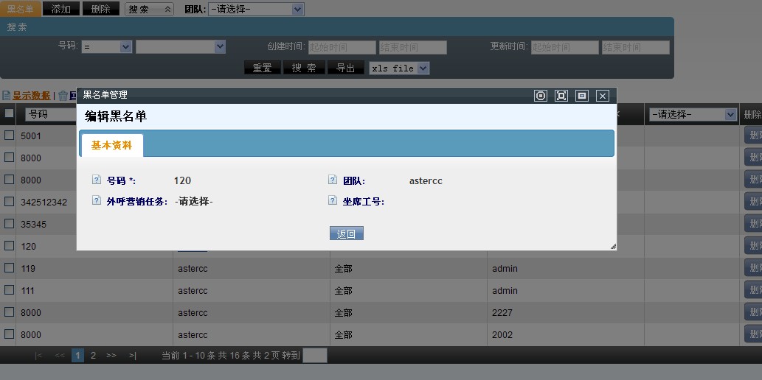The height and width of the screenshot is (380, 762).
Task: Click the fullscreen icon in 黑名单管理 titlebar
Action: click(x=561, y=96)
